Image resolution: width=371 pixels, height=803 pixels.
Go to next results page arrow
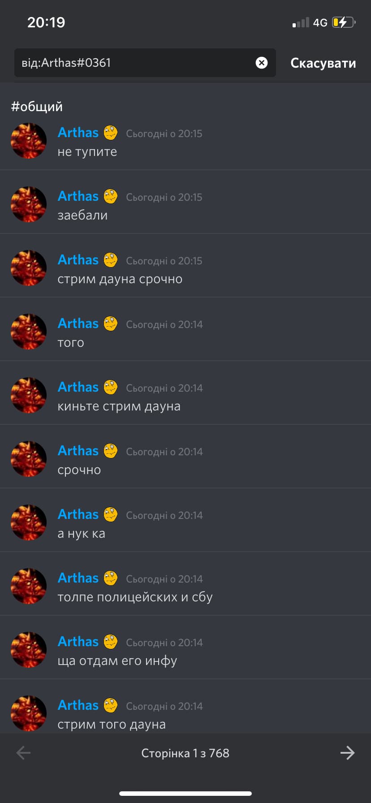(347, 753)
